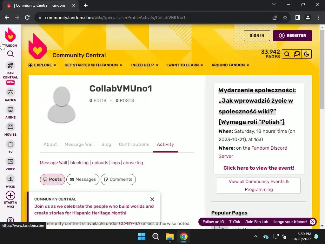Click the address bar URL field
Image resolution: width=325 pixels, height=244 pixels.
[153, 18]
